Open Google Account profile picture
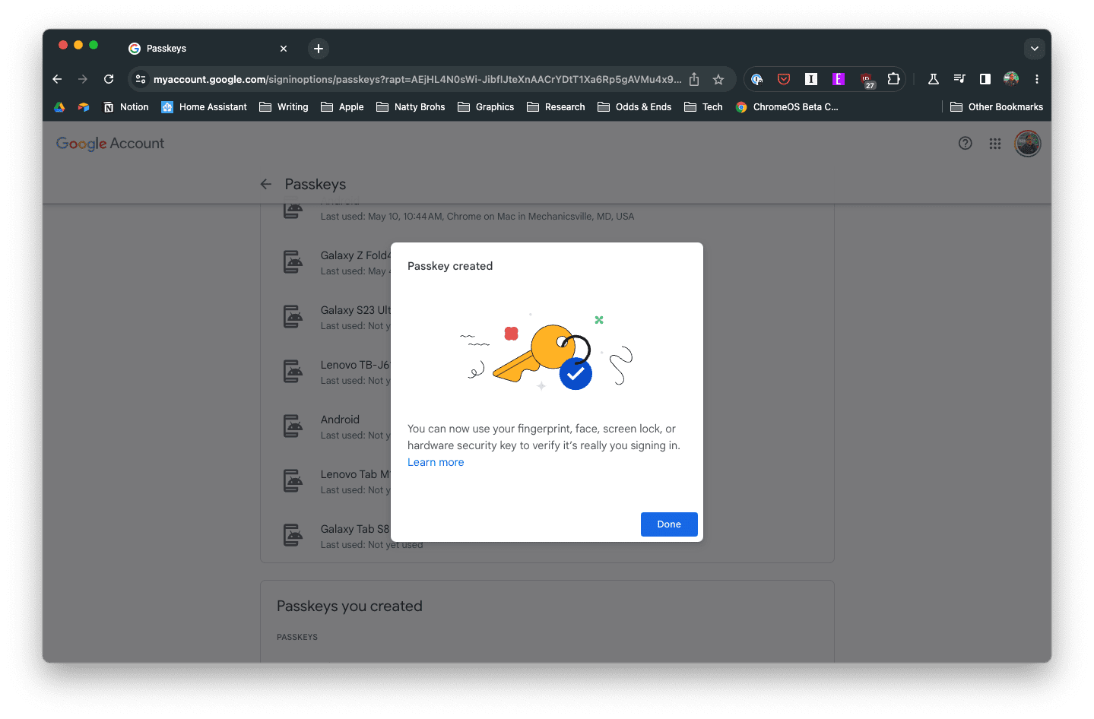1094x719 pixels. pyautogui.click(x=1028, y=144)
